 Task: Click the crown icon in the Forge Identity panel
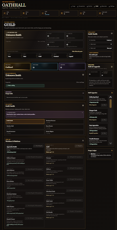[x=112, y=33]
